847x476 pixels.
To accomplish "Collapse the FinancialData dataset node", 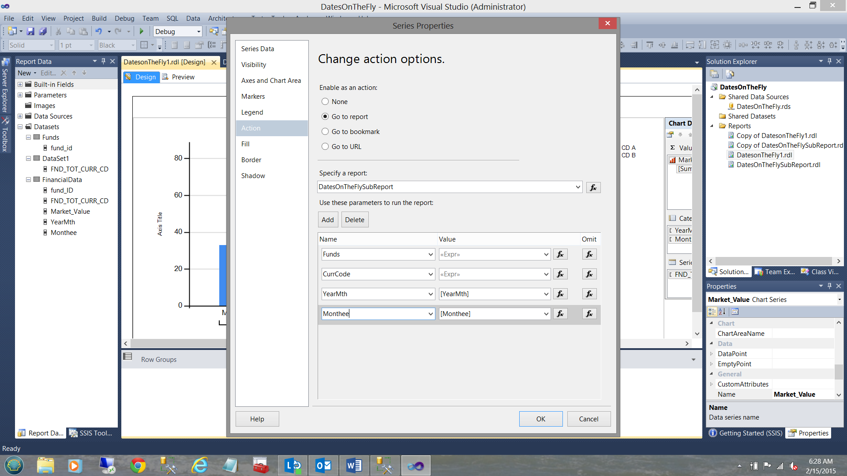I will (28, 180).
